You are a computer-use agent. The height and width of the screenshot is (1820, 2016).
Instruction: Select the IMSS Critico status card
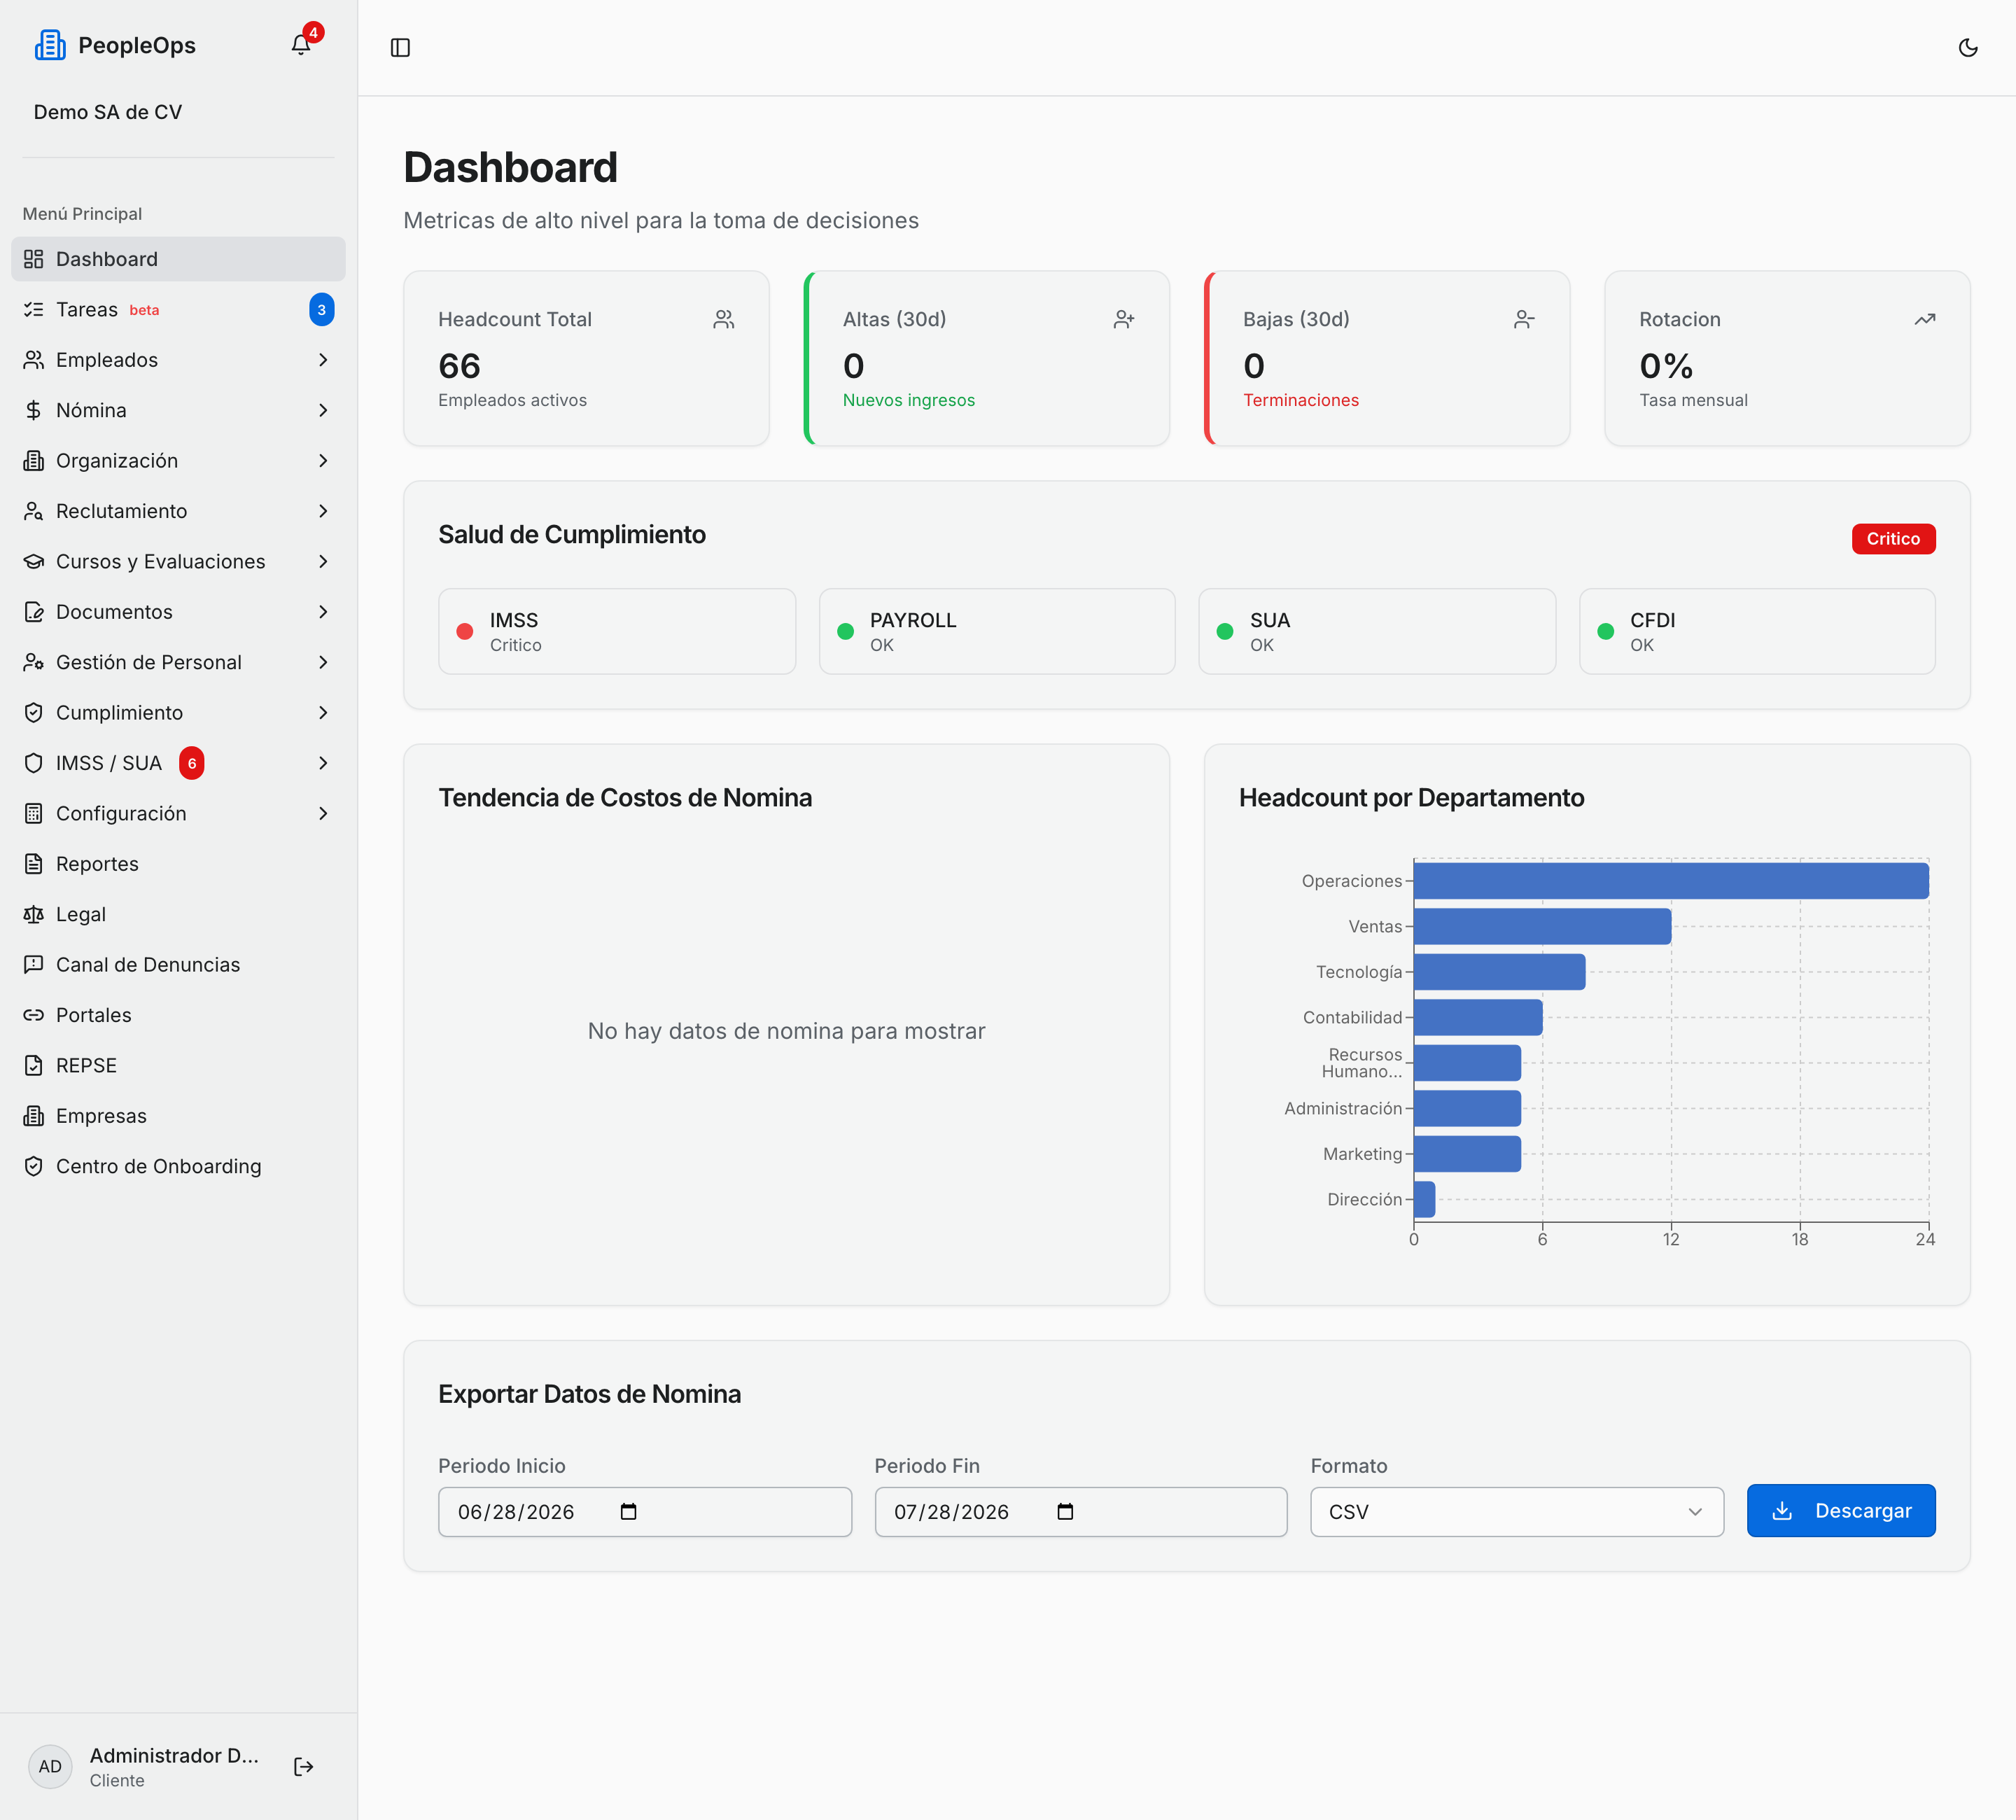[616, 631]
